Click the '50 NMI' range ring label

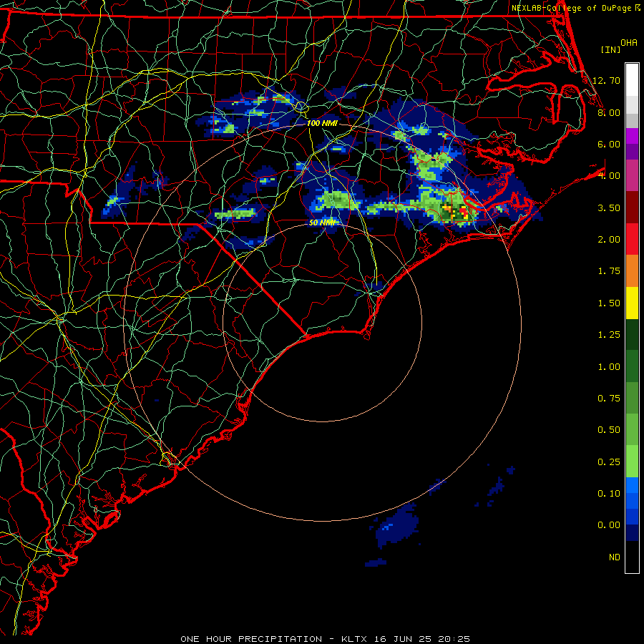pyautogui.click(x=322, y=223)
